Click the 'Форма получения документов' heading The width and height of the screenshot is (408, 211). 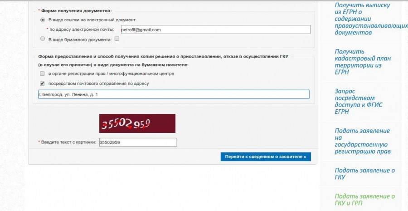coord(77,11)
